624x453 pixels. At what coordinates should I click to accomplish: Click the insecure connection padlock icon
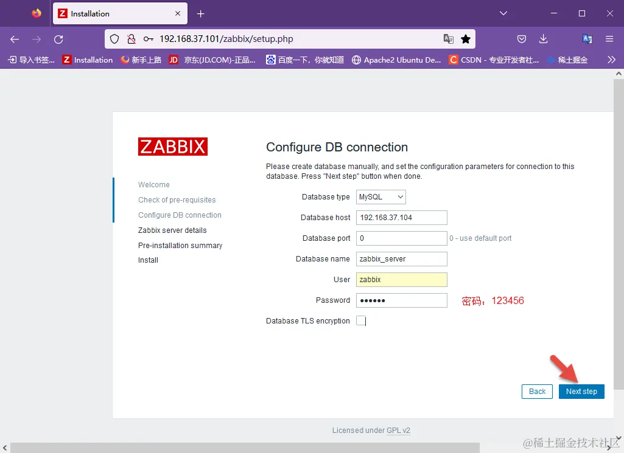131,39
